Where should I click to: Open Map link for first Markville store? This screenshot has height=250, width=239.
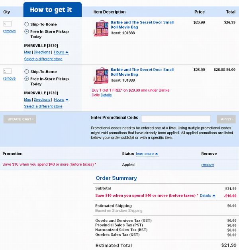[x=27, y=52]
